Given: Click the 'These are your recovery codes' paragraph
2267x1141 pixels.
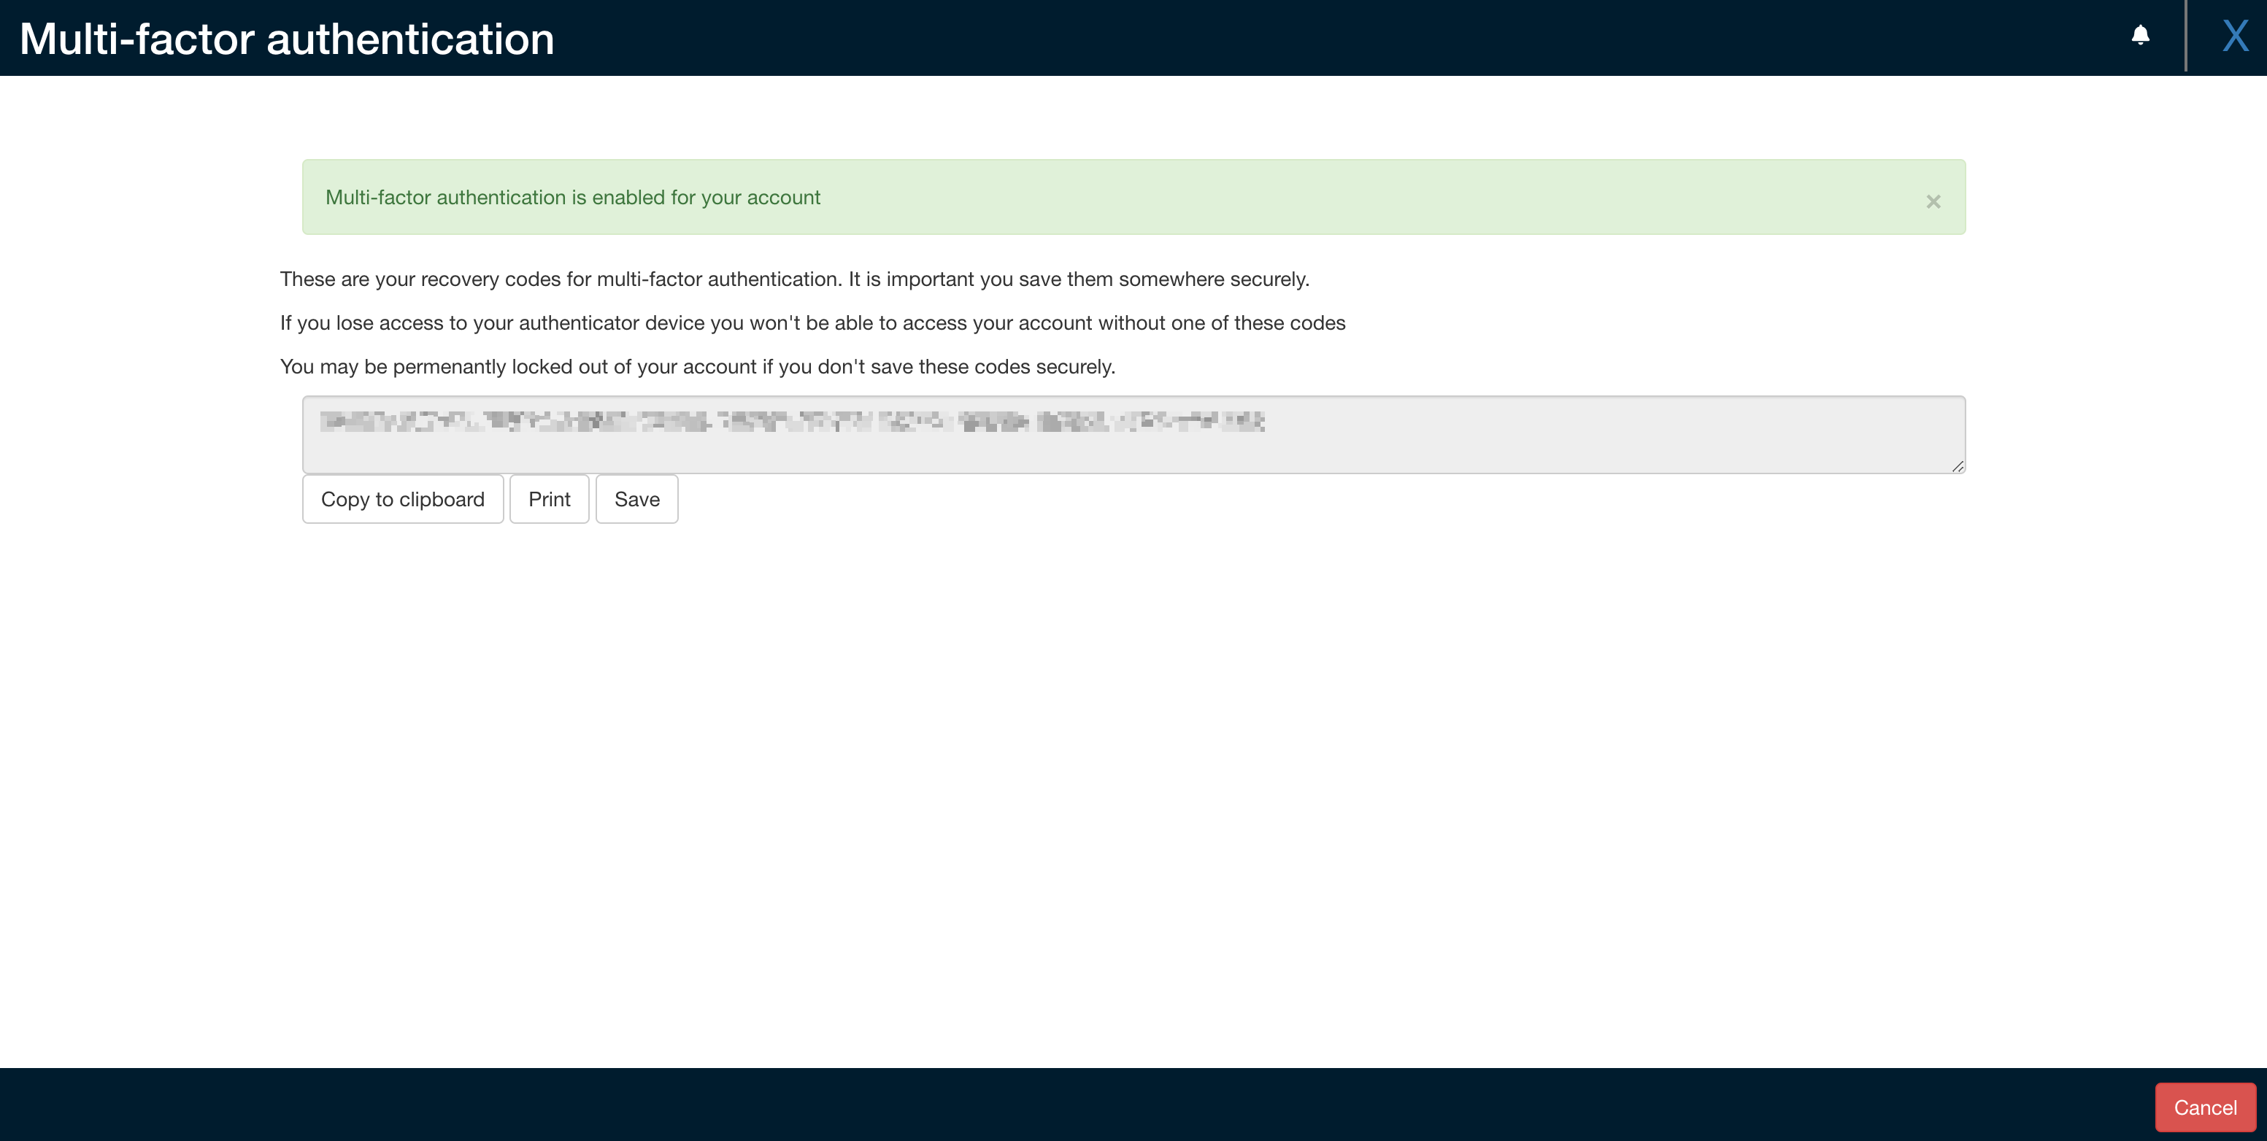Looking at the screenshot, I should (795, 279).
